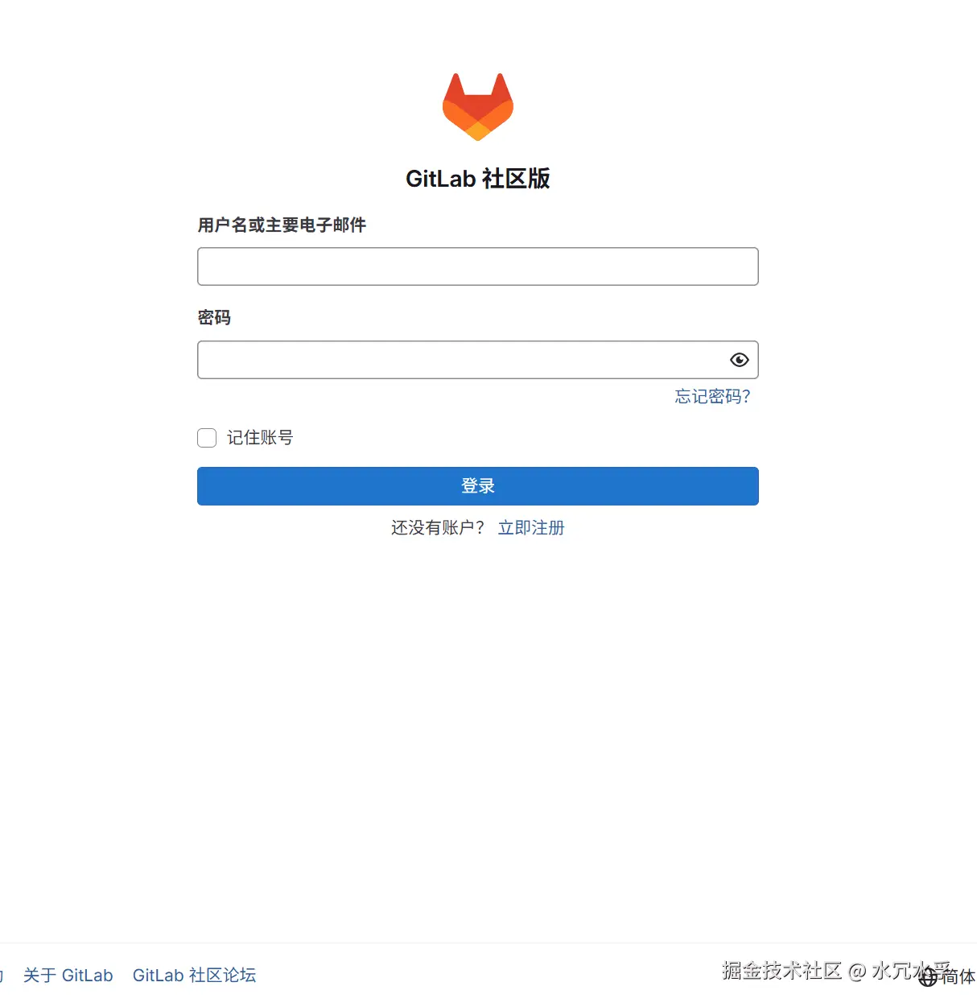Visit the GitLab 社区论坛 footer link
The image size is (977, 1007).
pyautogui.click(x=194, y=976)
